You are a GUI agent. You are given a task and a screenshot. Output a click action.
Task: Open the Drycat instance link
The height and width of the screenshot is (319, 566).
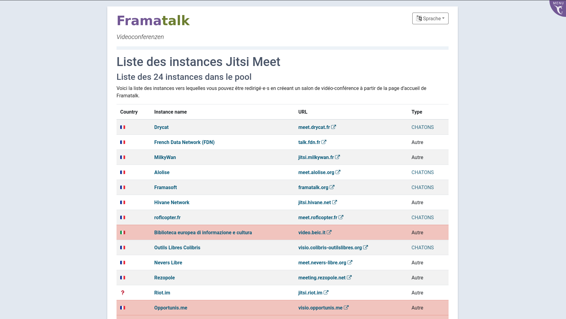(x=161, y=127)
